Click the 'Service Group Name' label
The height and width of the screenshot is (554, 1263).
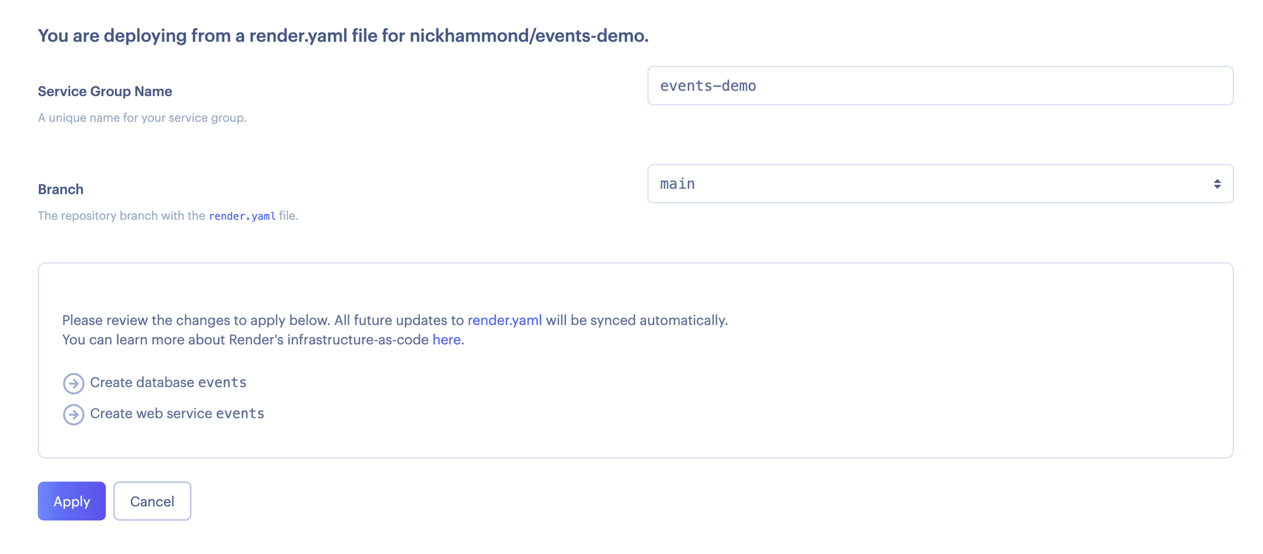pyautogui.click(x=105, y=91)
